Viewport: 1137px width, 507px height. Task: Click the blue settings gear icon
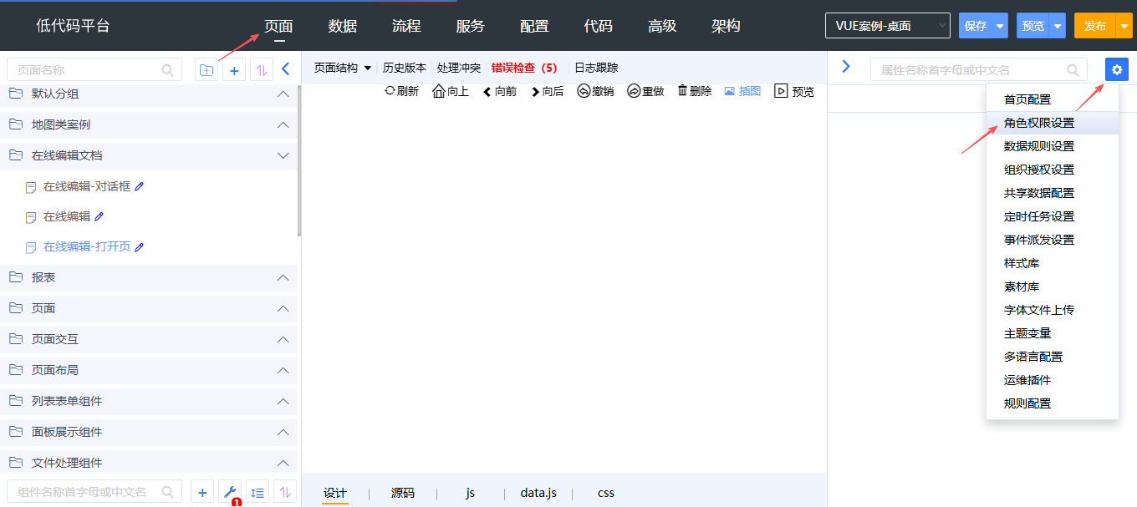[1116, 70]
